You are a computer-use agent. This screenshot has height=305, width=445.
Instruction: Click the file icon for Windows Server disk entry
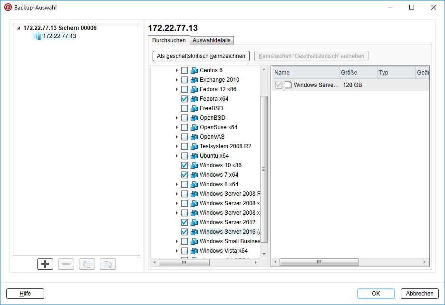[288, 85]
